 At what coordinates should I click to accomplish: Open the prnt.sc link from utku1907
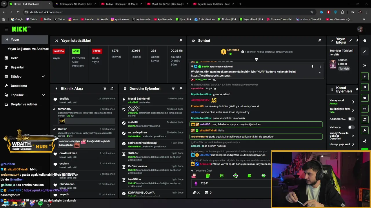231,155
